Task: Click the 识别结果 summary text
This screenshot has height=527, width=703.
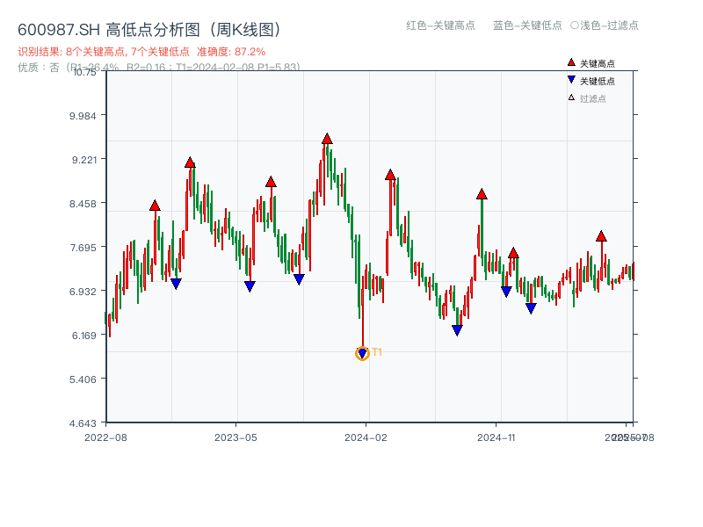Action: (70, 51)
